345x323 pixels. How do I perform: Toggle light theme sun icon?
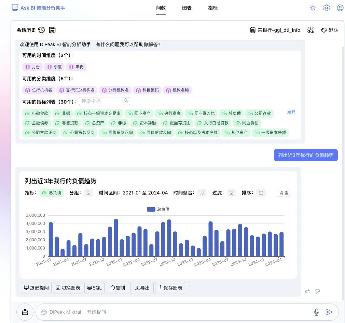(313, 8)
